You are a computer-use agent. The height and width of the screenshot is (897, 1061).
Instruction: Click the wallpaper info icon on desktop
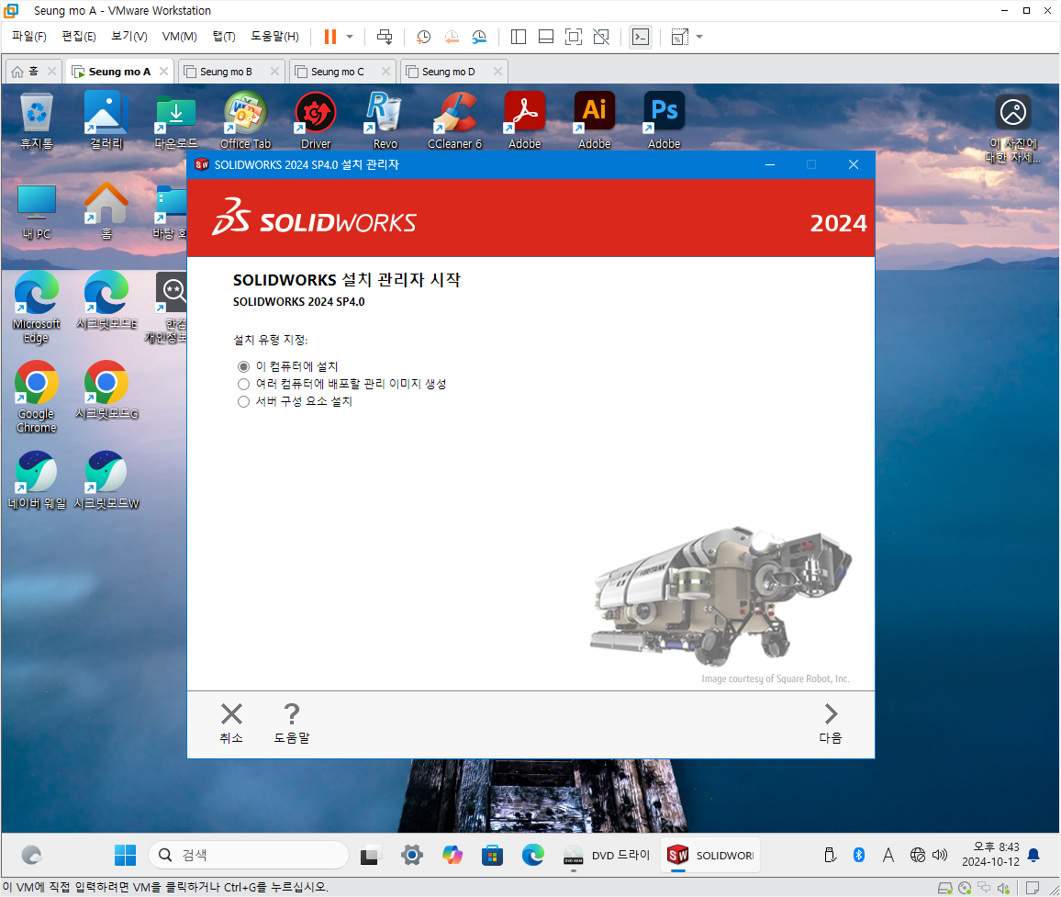tap(1013, 129)
